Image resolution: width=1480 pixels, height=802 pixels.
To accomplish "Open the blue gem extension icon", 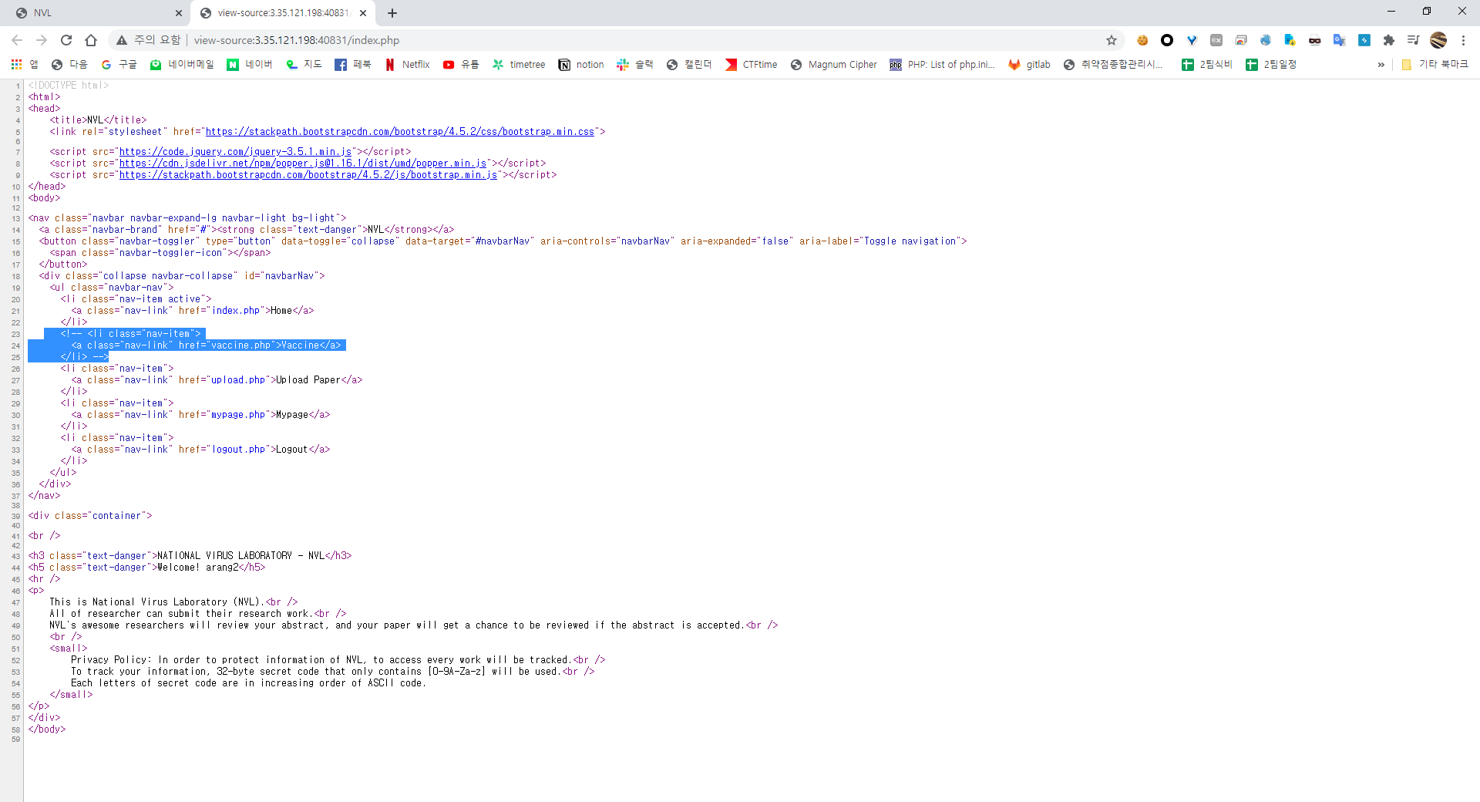I will pyautogui.click(x=1192, y=40).
